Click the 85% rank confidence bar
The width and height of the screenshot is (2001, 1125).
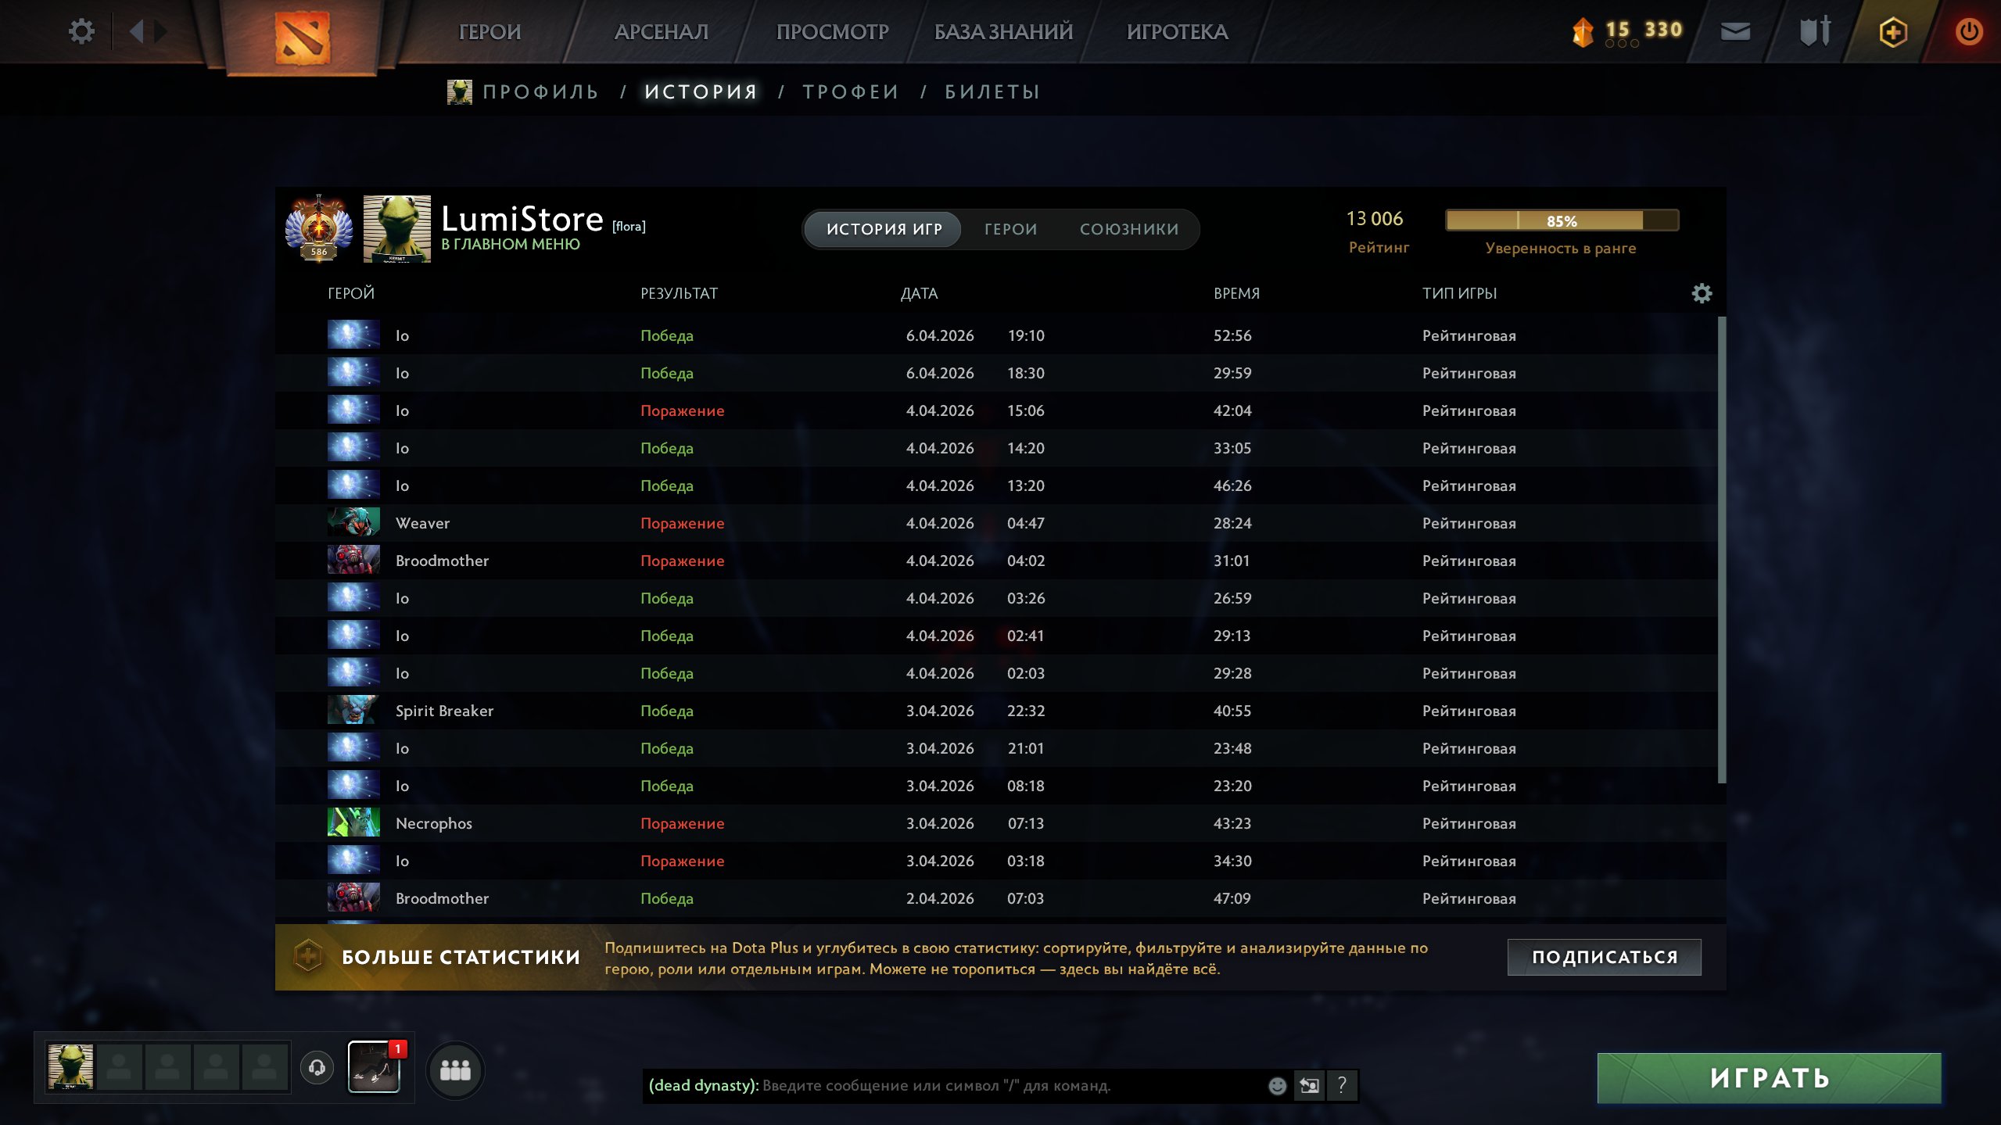1561,220
